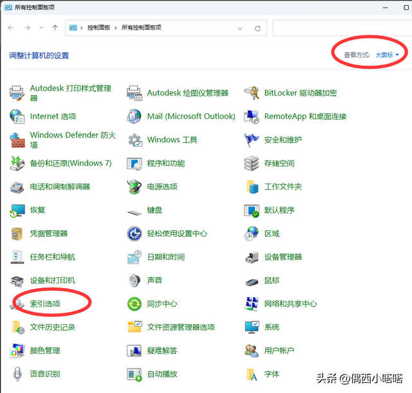Go forward with the forward arrow
The width and height of the screenshot is (412, 393).
pos(27,28)
